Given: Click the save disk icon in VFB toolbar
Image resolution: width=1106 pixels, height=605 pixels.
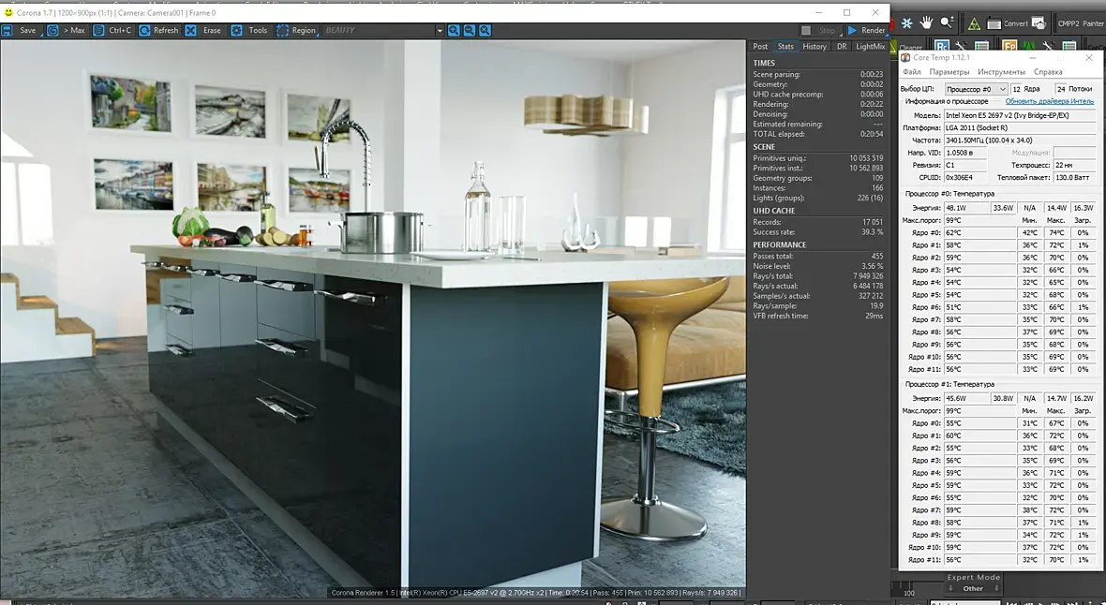Looking at the screenshot, I should click(x=7, y=30).
